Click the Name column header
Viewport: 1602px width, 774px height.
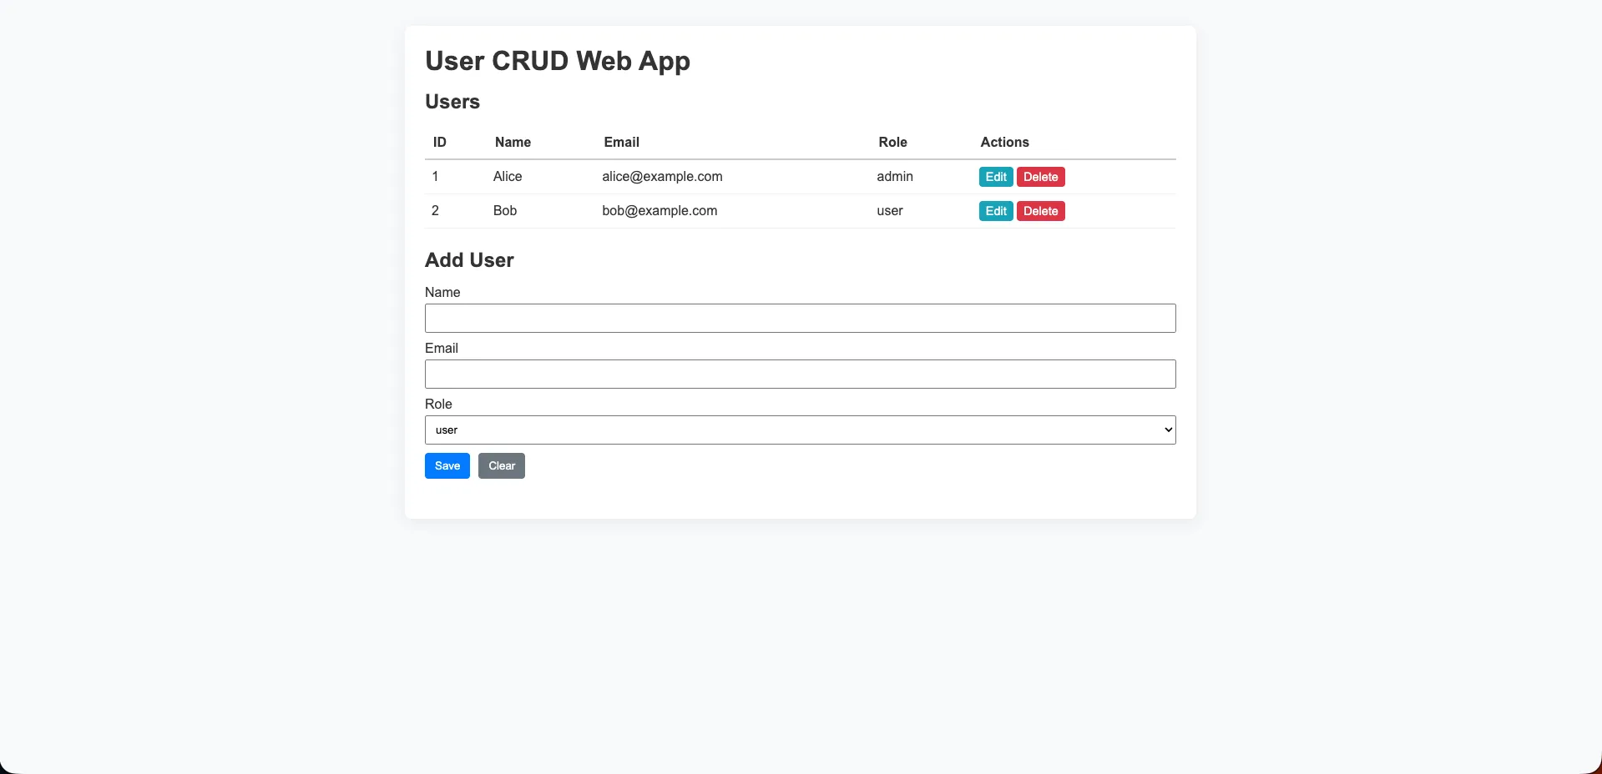[513, 142]
